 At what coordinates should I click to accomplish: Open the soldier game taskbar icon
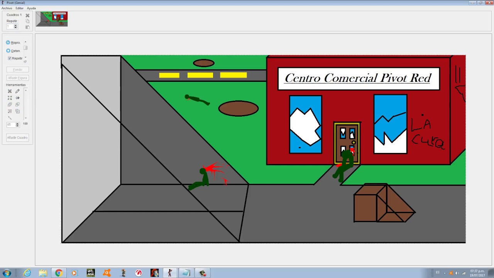(123, 273)
